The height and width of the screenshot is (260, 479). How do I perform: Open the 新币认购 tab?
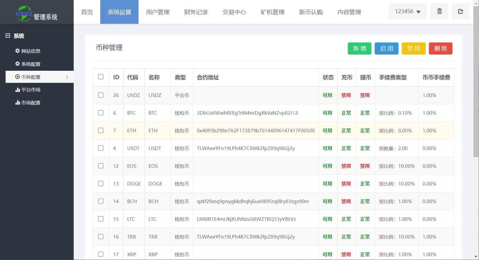coord(311,12)
